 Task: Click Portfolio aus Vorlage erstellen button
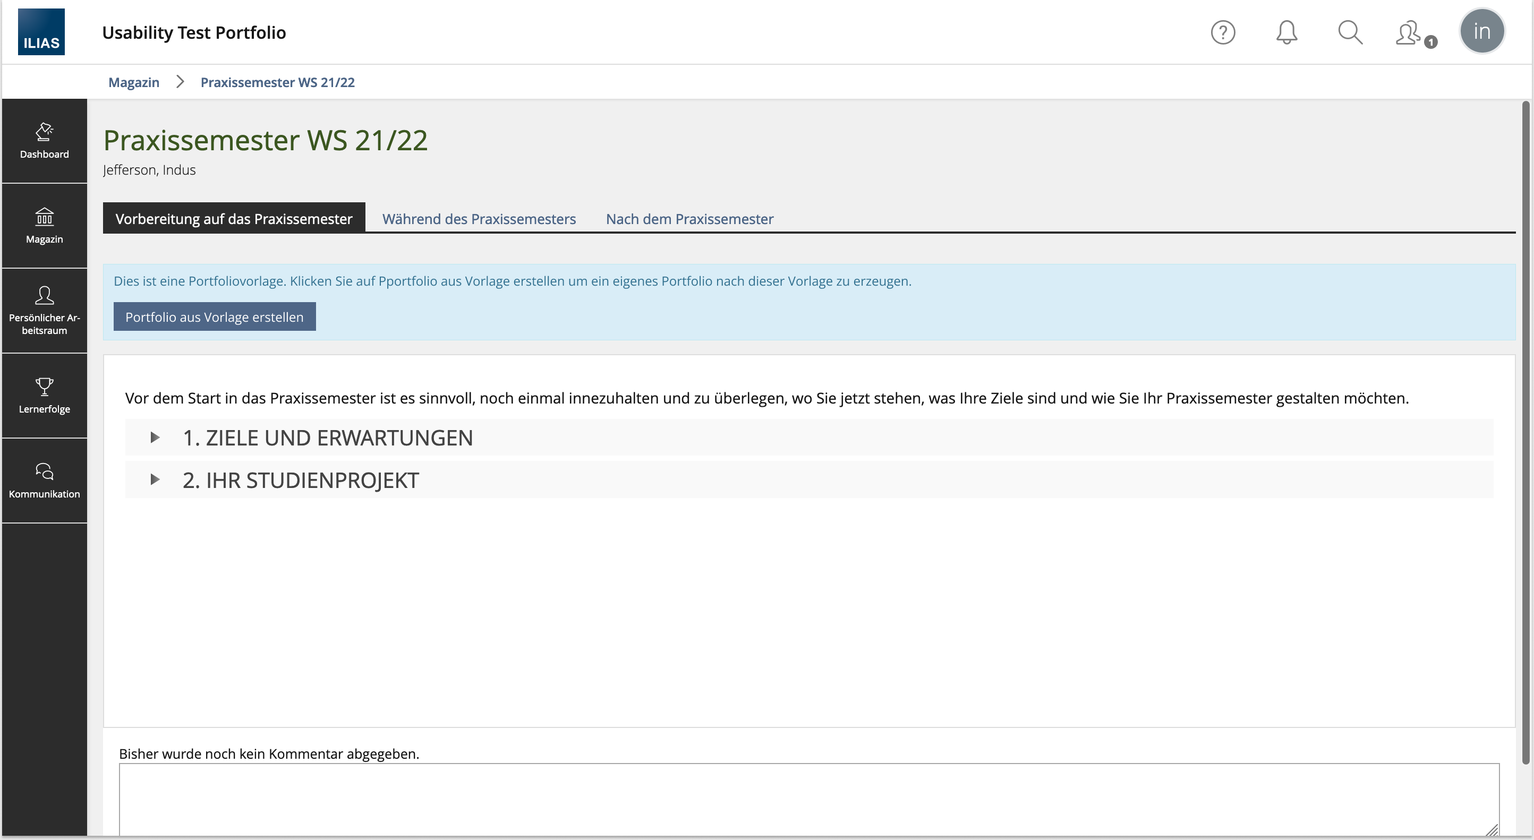click(x=215, y=316)
